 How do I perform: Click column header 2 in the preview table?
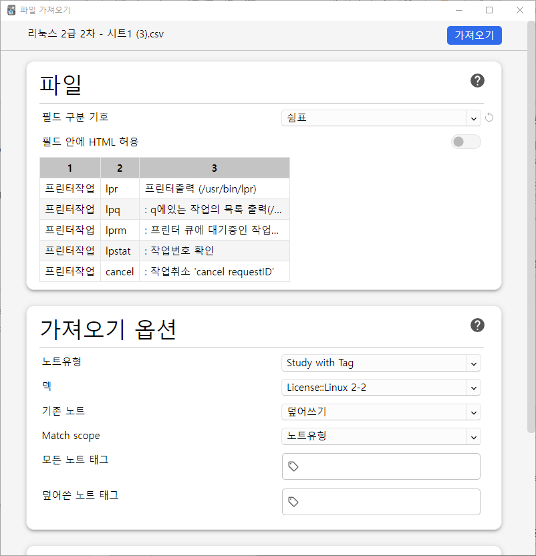click(120, 168)
